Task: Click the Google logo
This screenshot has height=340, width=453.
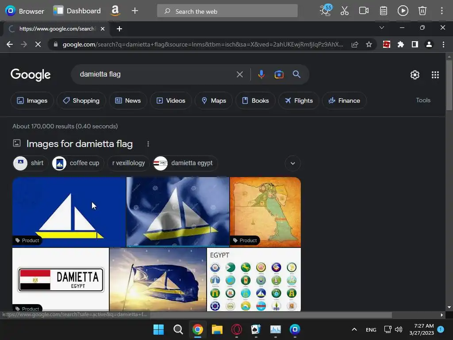Action: 31,75
